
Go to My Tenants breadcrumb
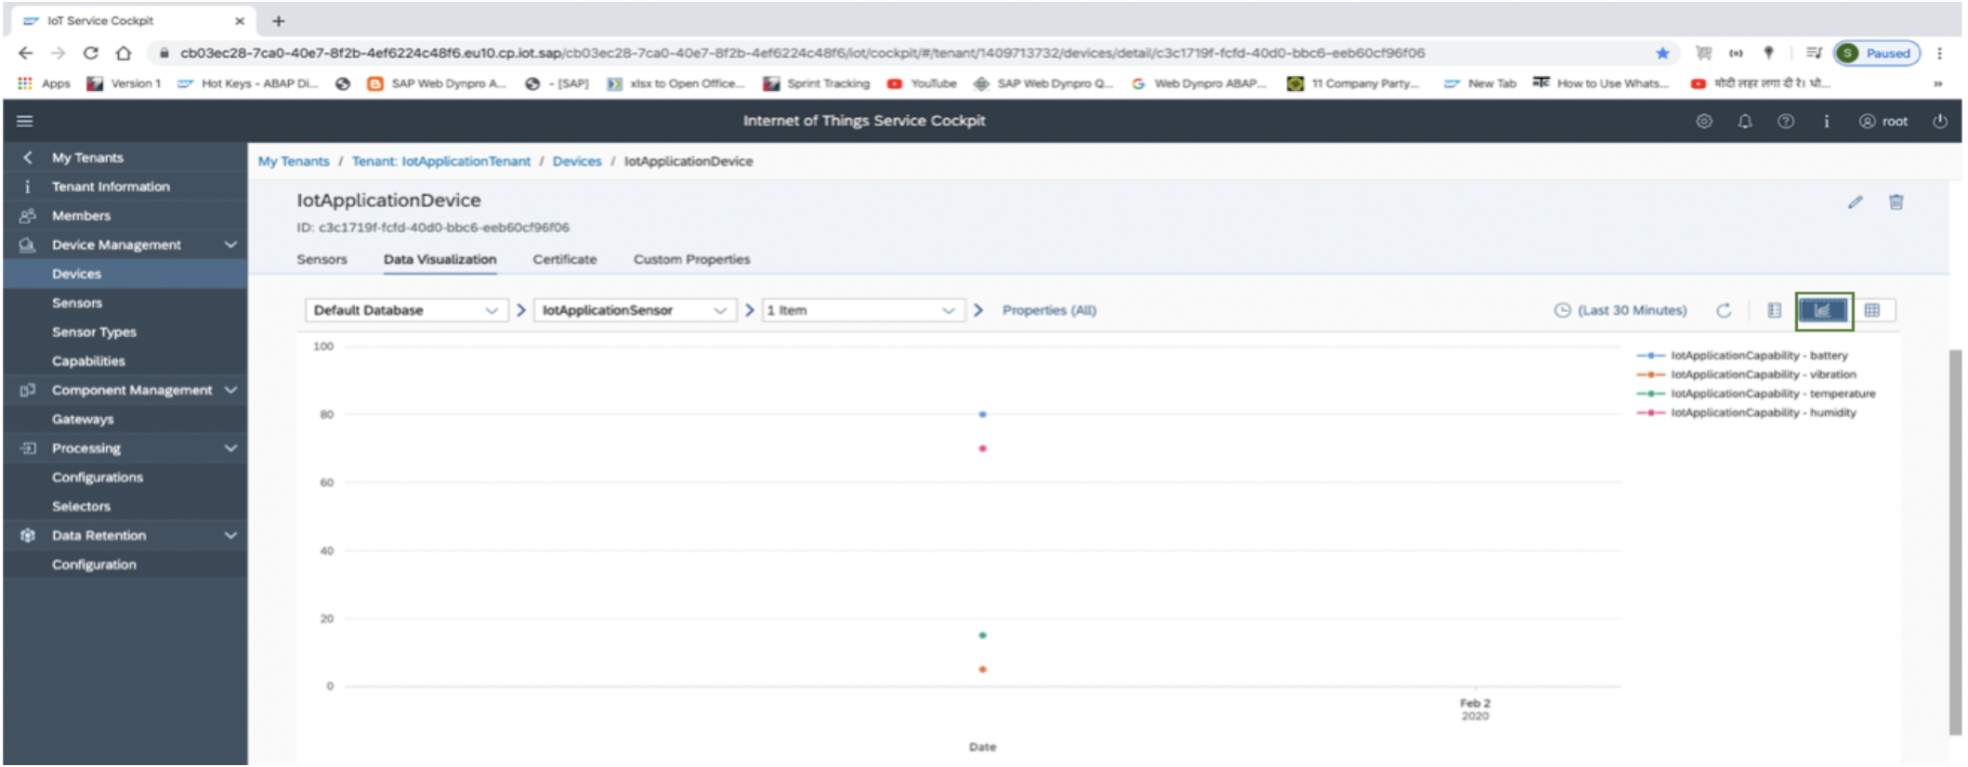[x=294, y=162]
